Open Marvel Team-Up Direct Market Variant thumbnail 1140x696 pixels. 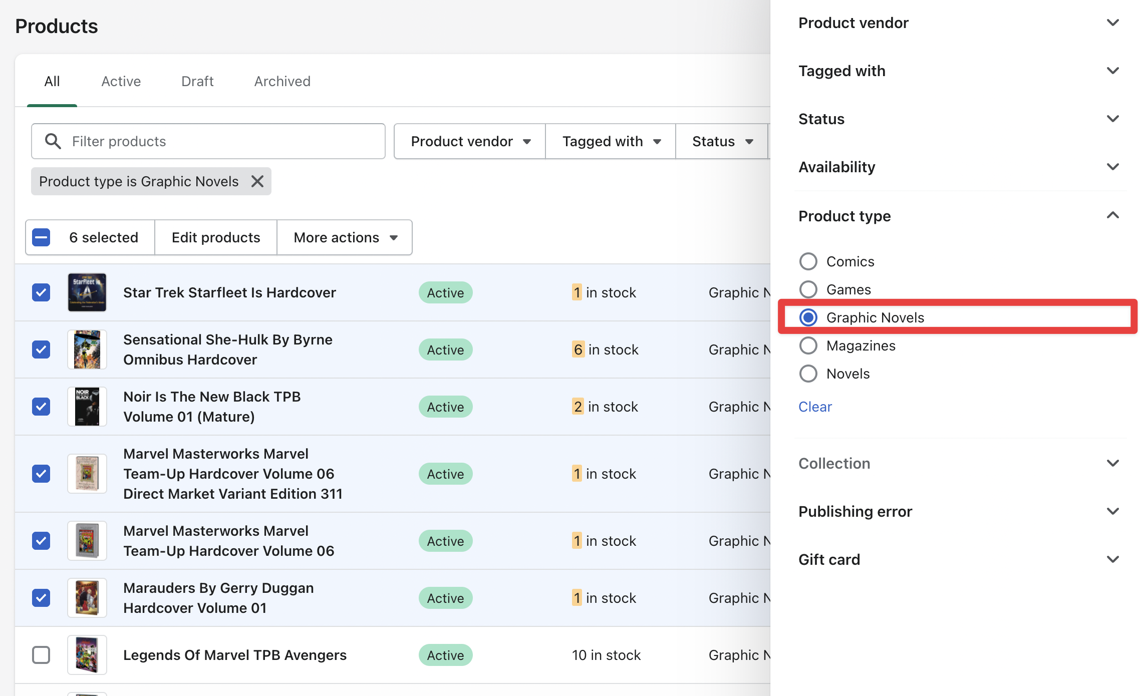(x=87, y=474)
